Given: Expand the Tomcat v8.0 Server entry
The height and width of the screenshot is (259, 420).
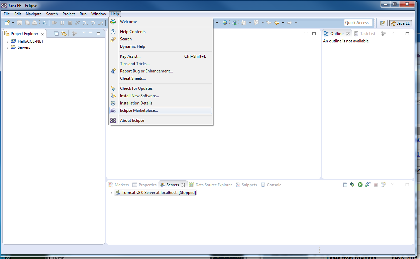Looking at the screenshot, I should (111, 193).
